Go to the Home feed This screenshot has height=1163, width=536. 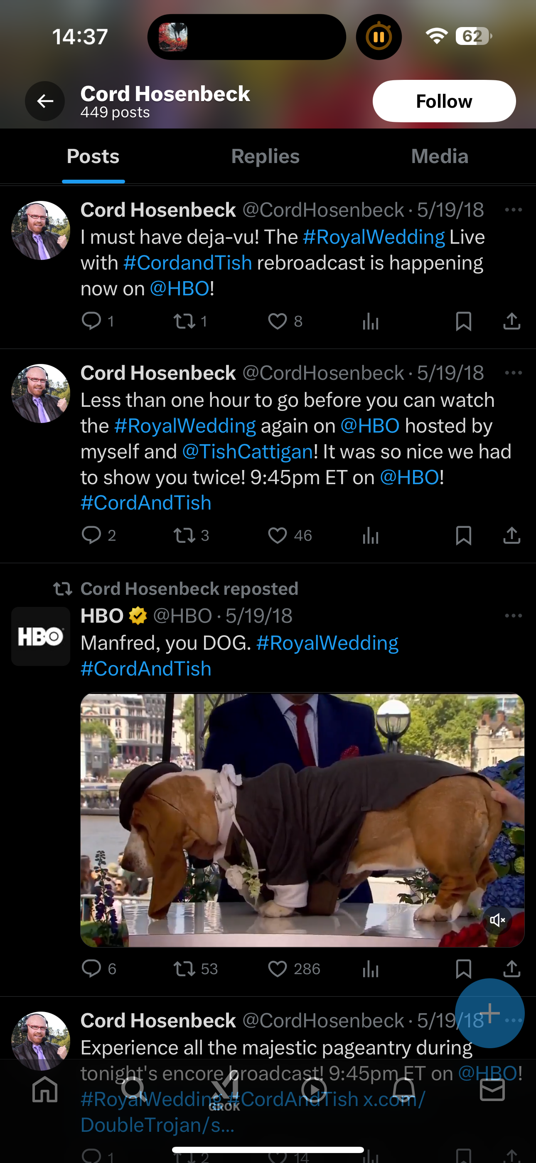coord(45,1090)
